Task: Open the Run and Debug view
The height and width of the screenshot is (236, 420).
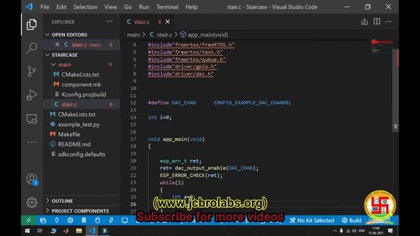Action: (31, 95)
